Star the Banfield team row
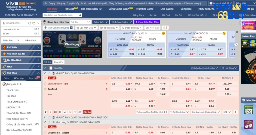256x135 pixels. (45, 89)
